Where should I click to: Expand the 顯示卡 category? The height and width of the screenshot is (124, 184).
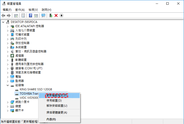[8, 111]
